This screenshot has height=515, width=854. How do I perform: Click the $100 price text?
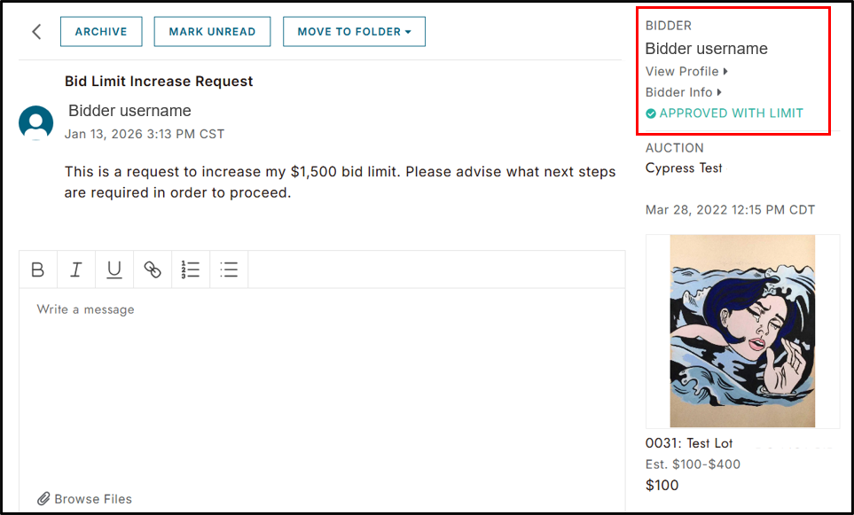[x=662, y=485]
